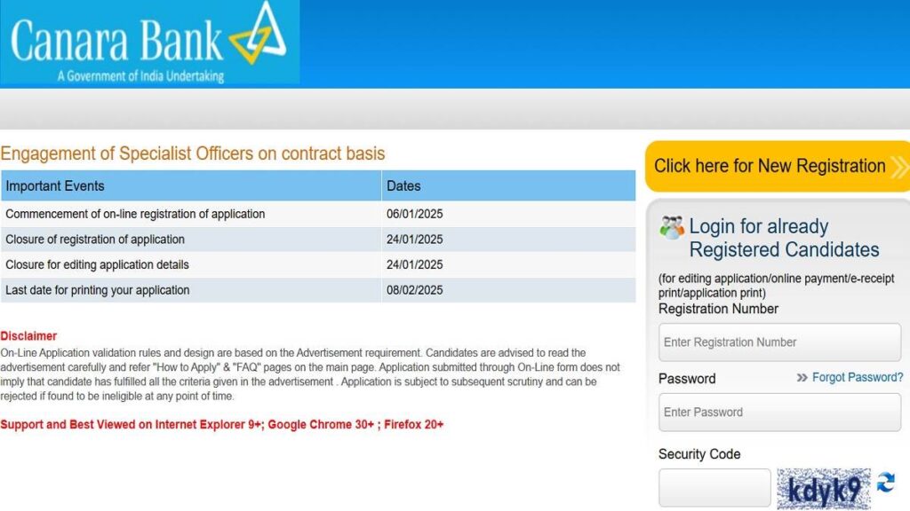Click the for editing application/online payment note
Image resolution: width=910 pixels, height=511 pixels.
pos(776,286)
